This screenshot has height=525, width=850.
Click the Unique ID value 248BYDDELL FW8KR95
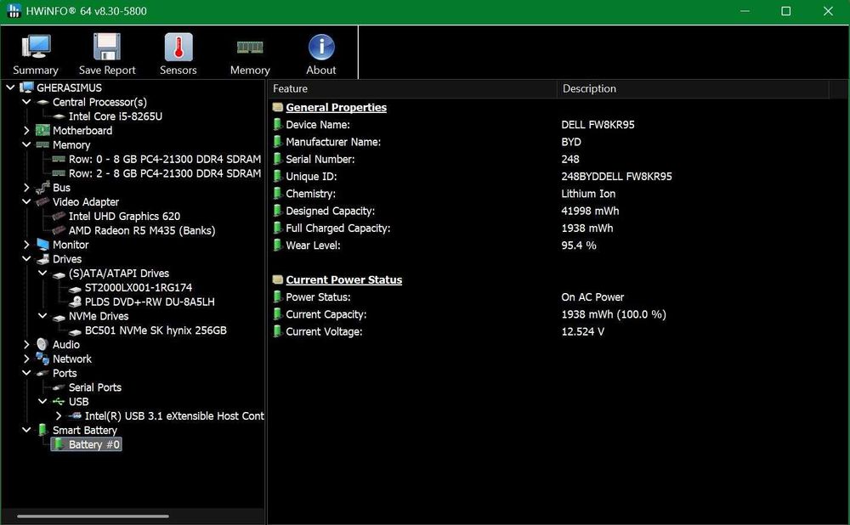616,176
